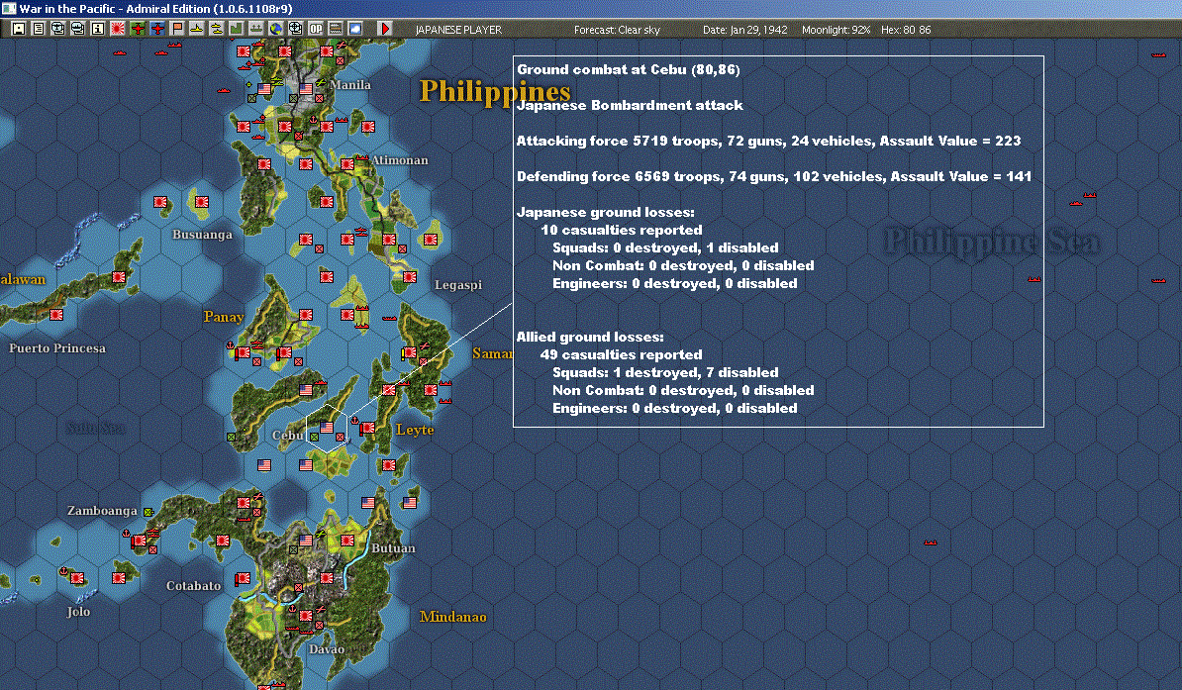Select Japanese unit left of Legaspi label

click(409, 277)
